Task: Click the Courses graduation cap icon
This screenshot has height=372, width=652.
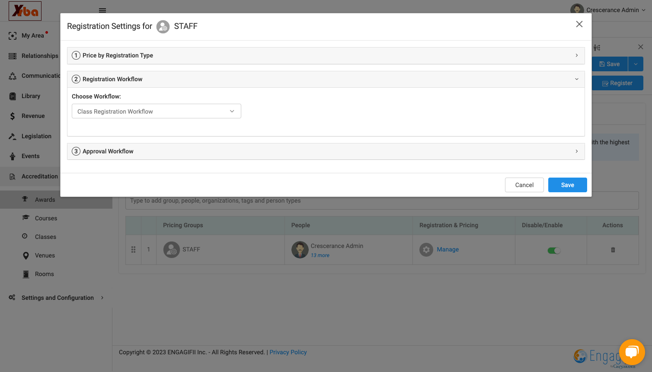Action: coord(26,218)
